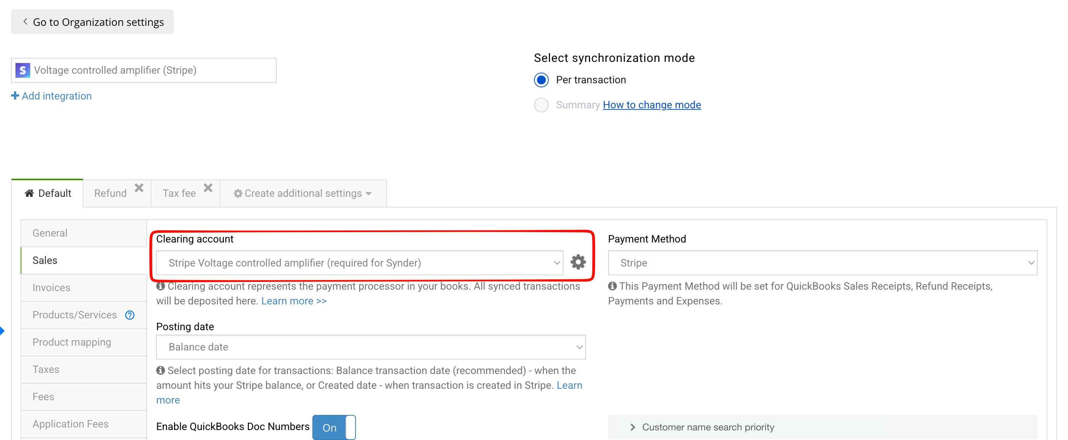Switch to the Default tab

(x=47, y=193)
